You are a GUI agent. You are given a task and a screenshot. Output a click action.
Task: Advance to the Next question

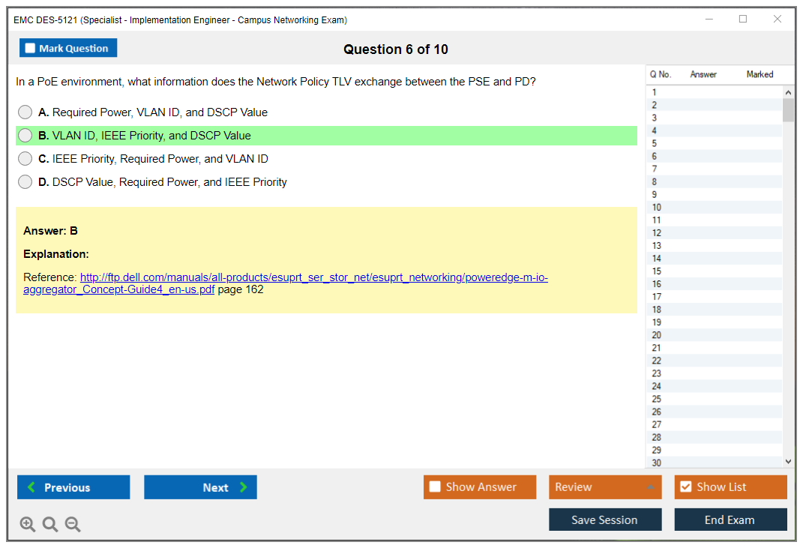200,487
